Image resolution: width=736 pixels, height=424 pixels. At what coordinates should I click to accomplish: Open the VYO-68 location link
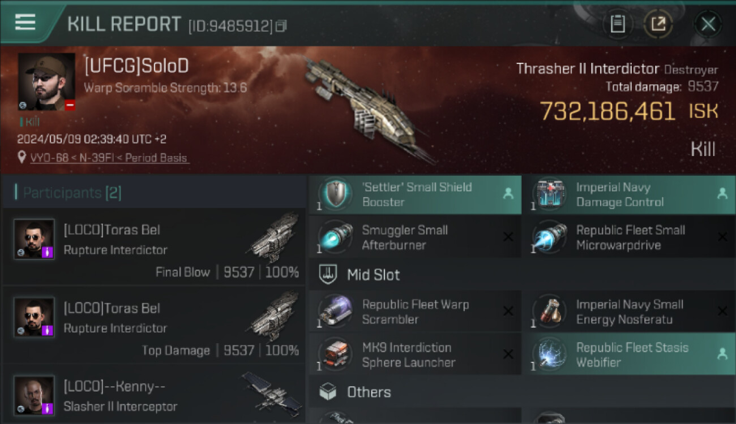(x=109, y=158)
